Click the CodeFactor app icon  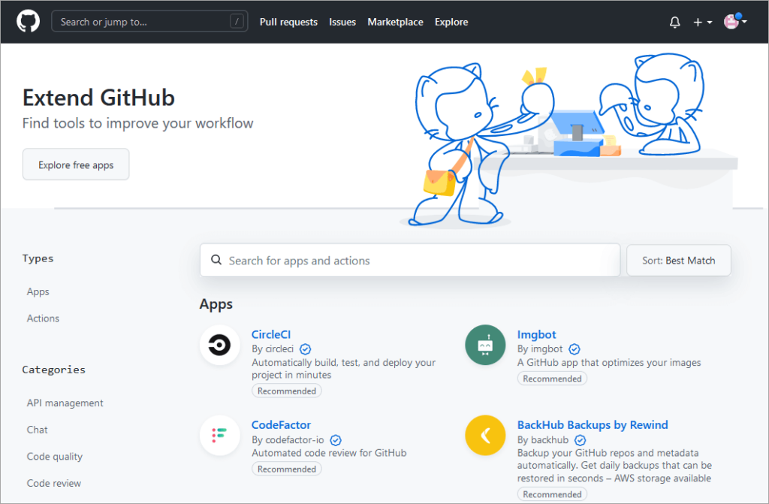click(x=219, y=436)
